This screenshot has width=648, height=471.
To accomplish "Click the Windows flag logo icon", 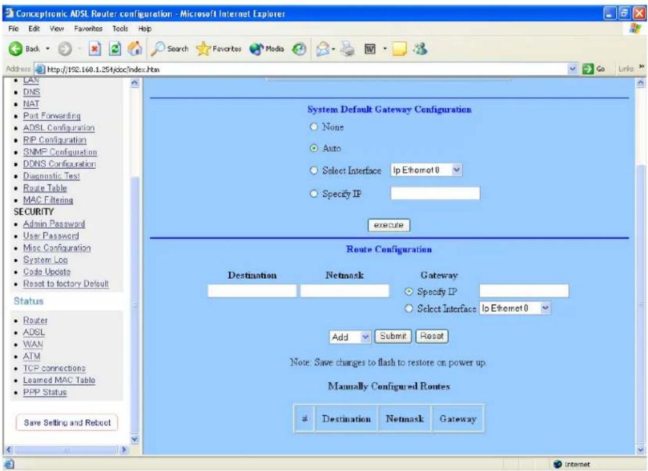I will coord(634,29).
